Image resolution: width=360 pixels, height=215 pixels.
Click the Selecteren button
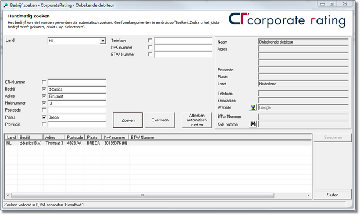pos(333,138)
